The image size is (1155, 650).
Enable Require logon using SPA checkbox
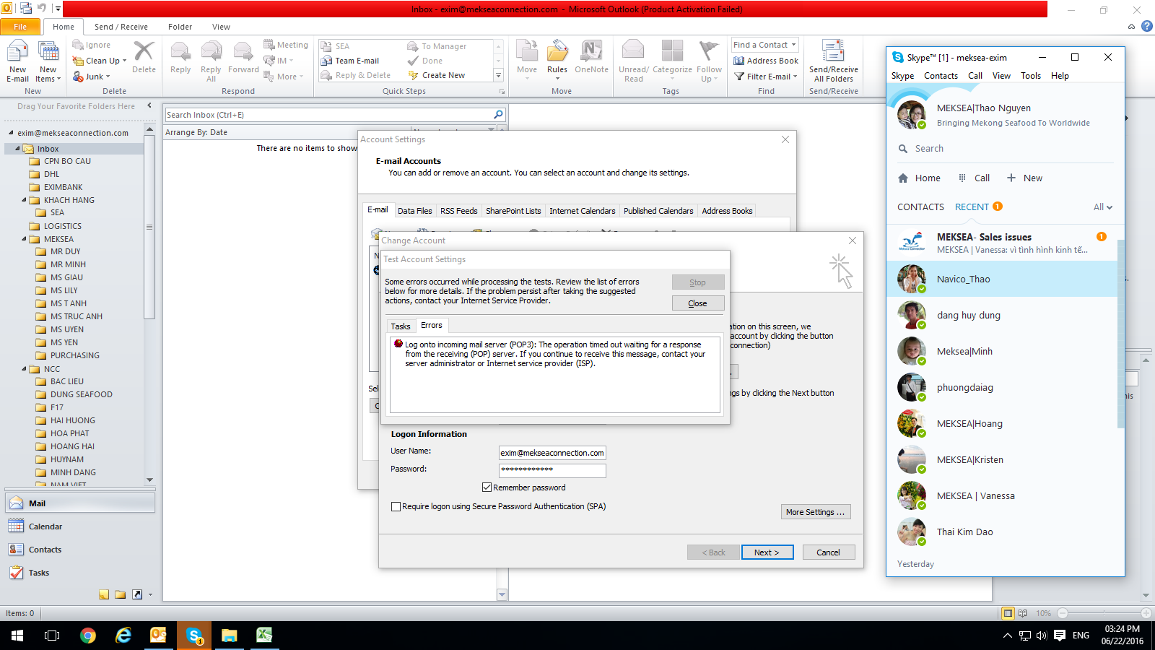[x=396, y=506]
